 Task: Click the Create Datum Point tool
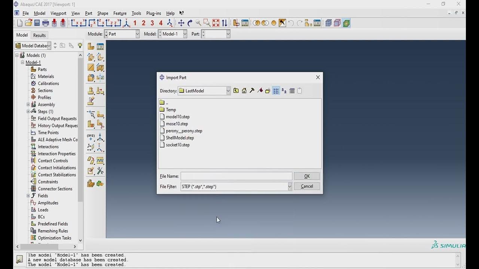[91, 137]
